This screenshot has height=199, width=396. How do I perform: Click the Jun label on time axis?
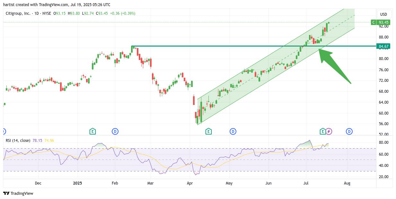[268, 183]
